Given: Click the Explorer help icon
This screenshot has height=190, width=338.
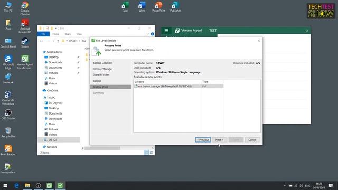Looking at the screenshot, I should click(x=153, y=34).
